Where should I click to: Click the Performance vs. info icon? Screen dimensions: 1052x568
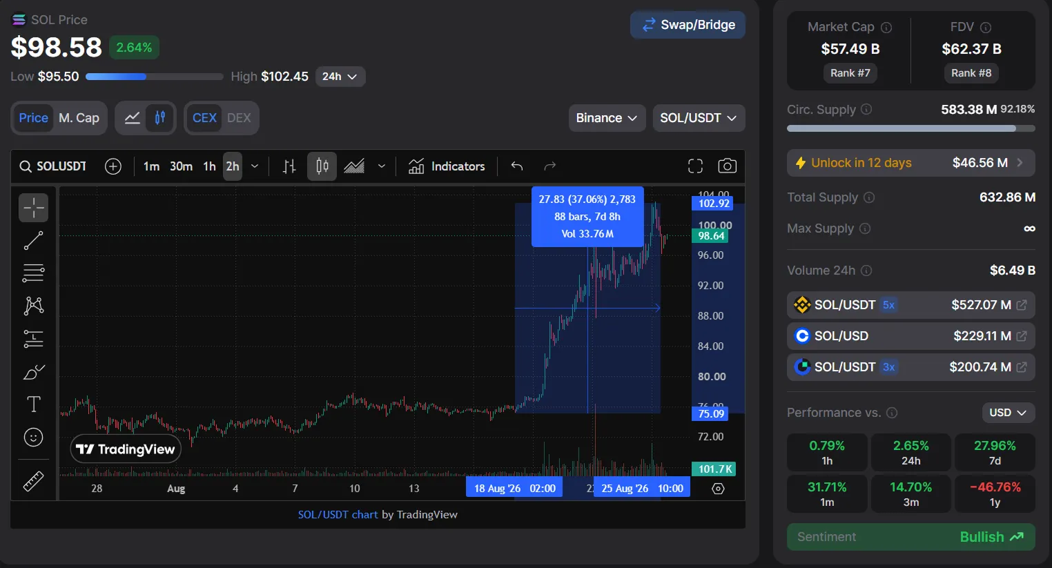[x=892, y=413]
